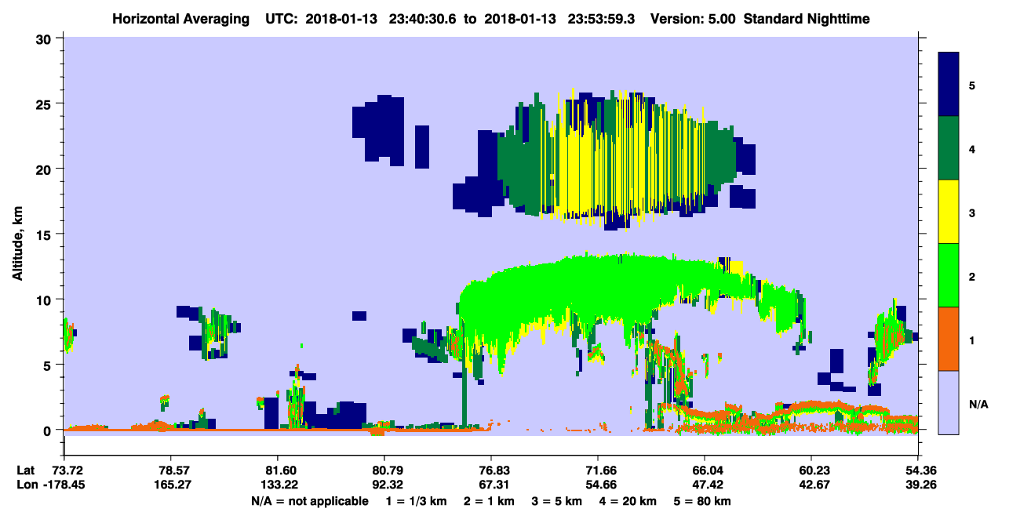Click the 'Lat' row label

coord(27,470)
